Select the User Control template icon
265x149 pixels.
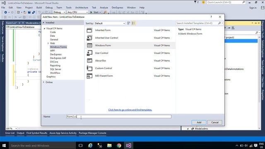[89, 53]
